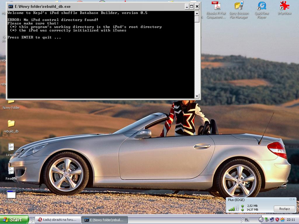The image size is (299, 224).
Task: Click the 'Press ENTER to quit ...' line
Action: click(x=34, y=37)
